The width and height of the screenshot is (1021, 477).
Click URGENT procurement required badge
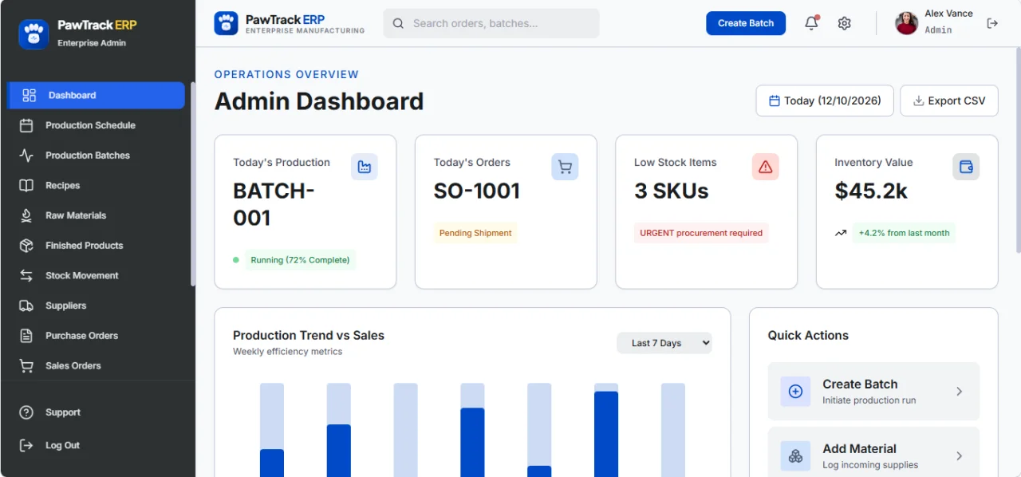[701, 233]
